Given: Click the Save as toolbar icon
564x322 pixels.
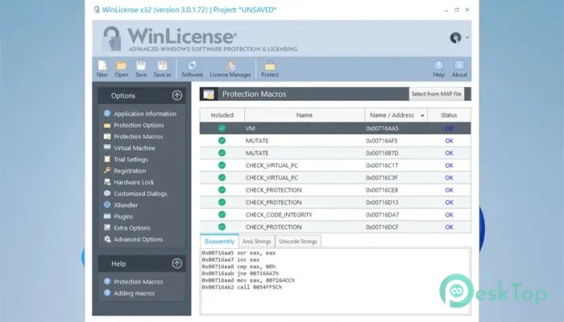Looking at the screenshot, I should 162,68.
